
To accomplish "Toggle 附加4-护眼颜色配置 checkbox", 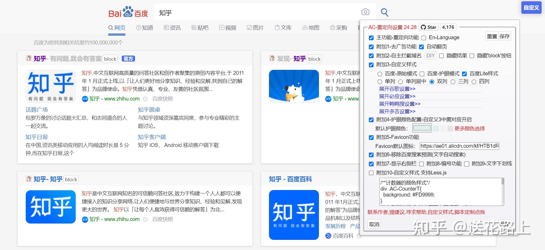I will (x=371, y=120).
